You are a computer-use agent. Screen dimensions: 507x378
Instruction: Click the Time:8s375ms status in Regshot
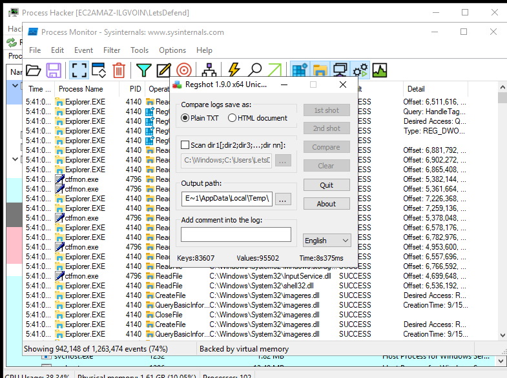[322, 258]
